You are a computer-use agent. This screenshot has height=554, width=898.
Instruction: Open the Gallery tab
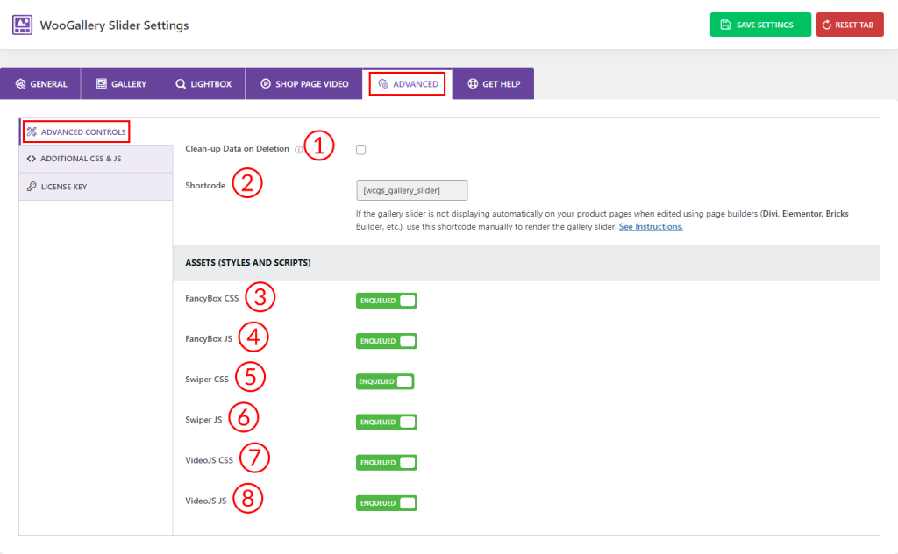click(x=121, y=83)
